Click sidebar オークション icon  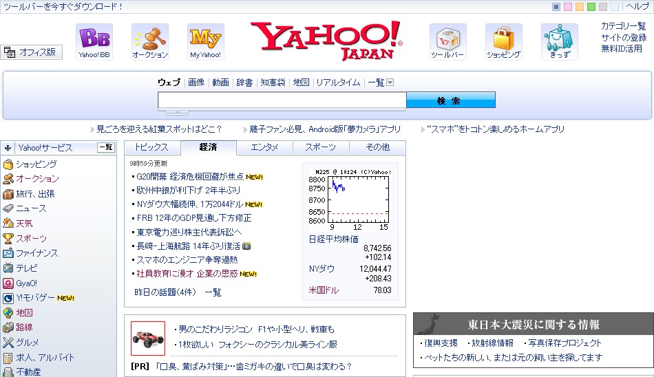click(x=8, y=179)
